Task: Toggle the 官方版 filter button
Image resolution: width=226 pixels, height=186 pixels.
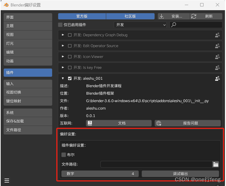Action: tap(82, 16)
